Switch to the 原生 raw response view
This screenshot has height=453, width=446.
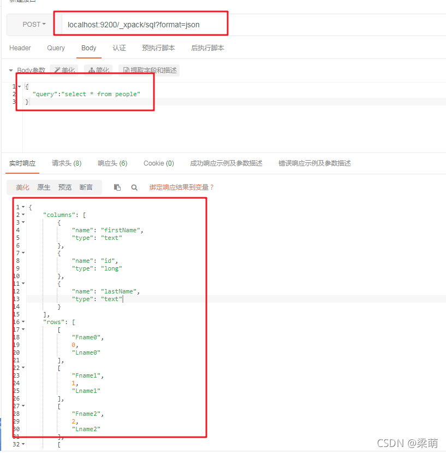point(43,187)
